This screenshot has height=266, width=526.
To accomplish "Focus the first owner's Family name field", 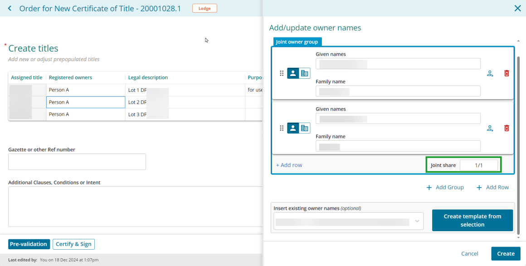I will pos(398,91).
